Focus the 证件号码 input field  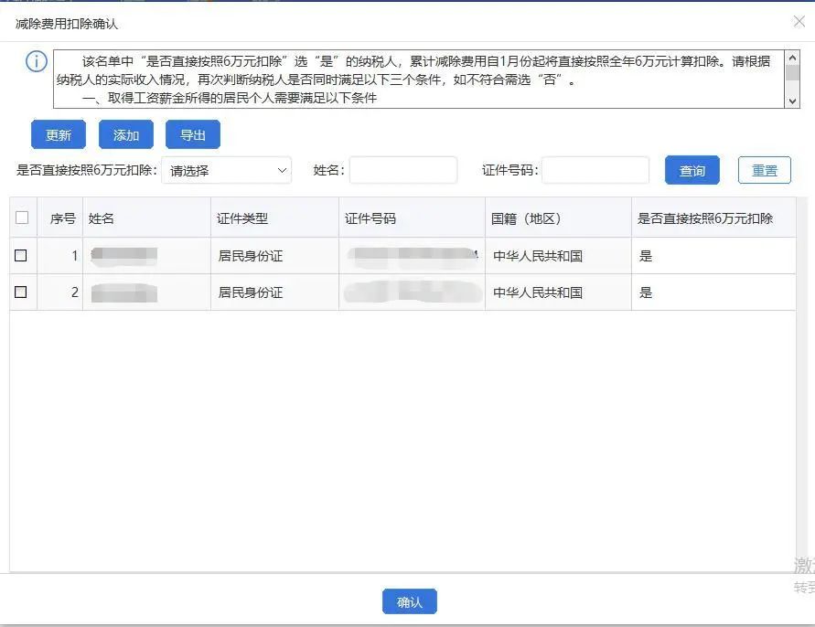coord(595,170)
